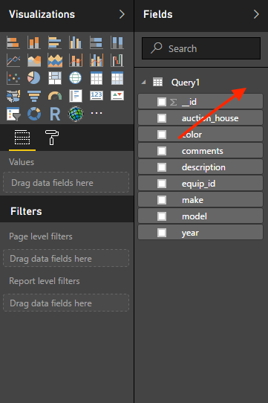Pick the 100% stacked column chart
The height and width of the screenshot is (403, 268).
click(x=117, y=42)
